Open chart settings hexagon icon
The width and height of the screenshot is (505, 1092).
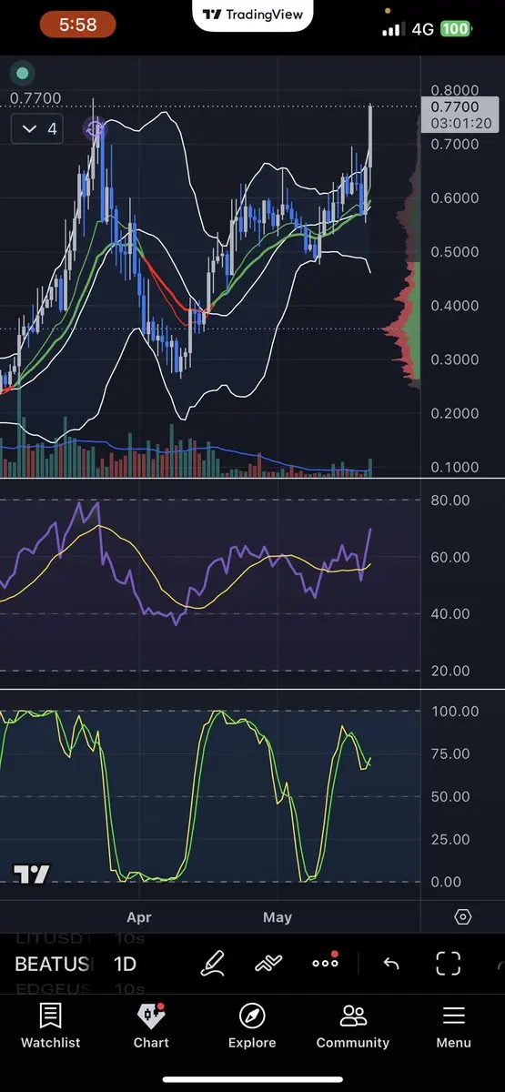[x=462, y=916]
